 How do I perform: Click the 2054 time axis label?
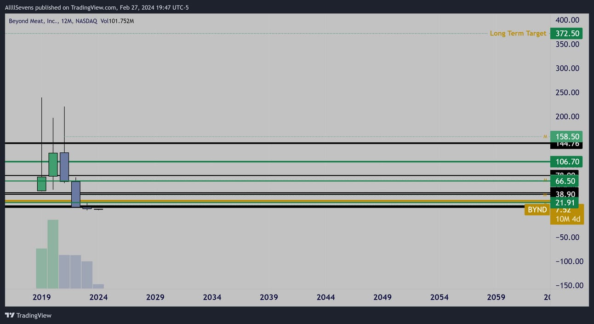pos(439,297)
